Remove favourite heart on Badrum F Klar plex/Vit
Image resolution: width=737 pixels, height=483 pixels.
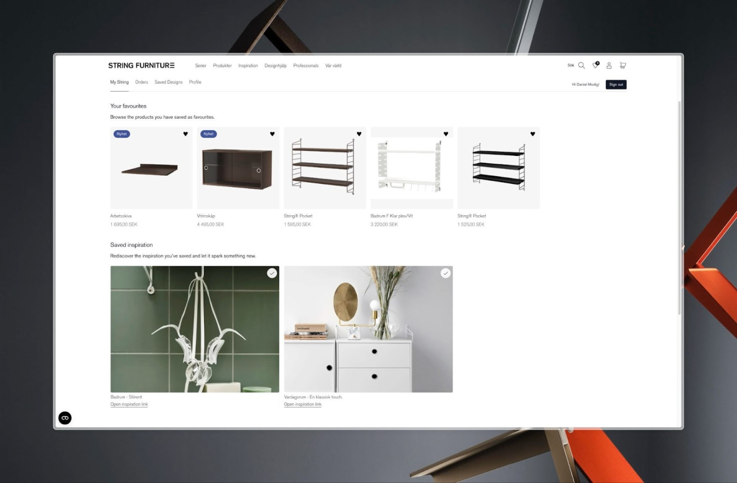[x=446, y=134]
